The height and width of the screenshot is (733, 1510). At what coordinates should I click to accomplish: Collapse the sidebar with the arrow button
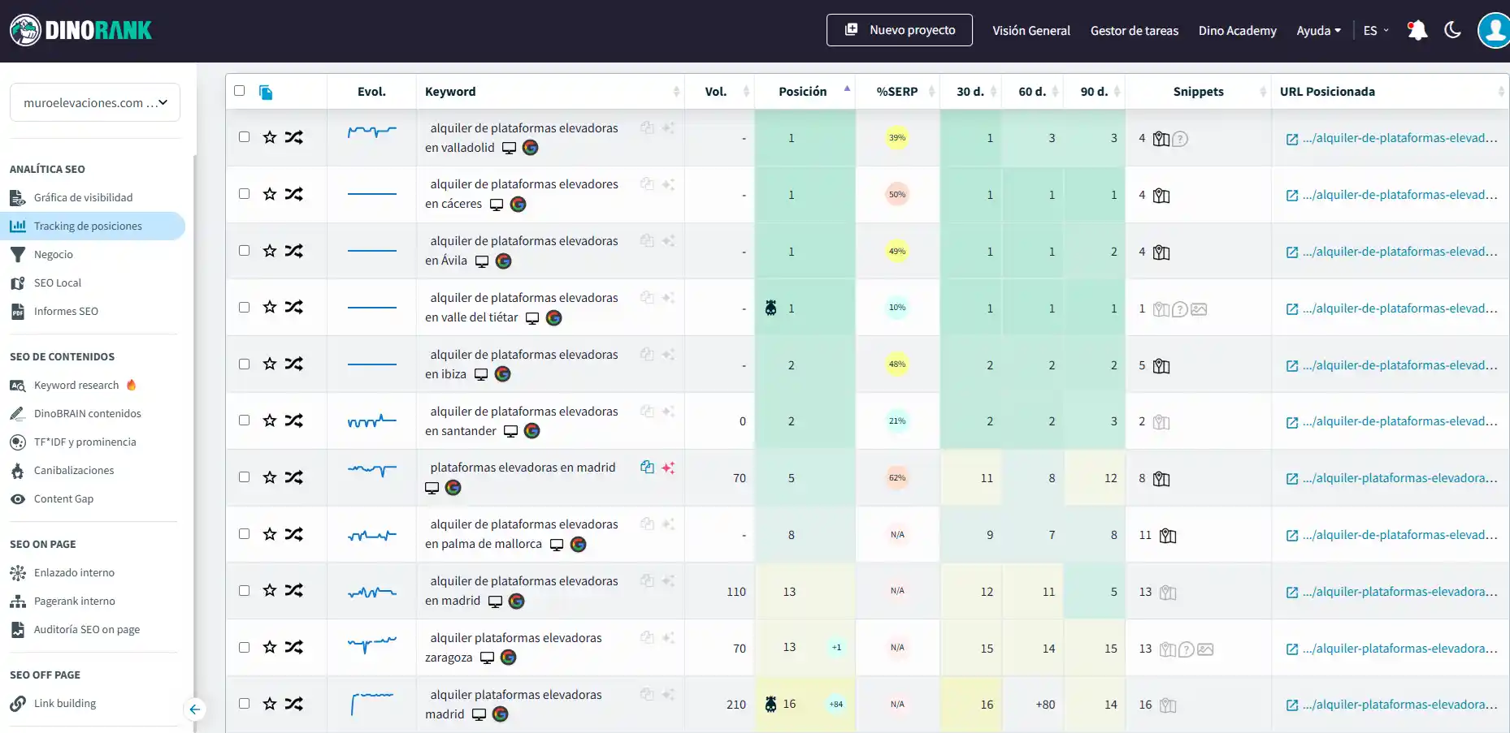click(195, 709)
